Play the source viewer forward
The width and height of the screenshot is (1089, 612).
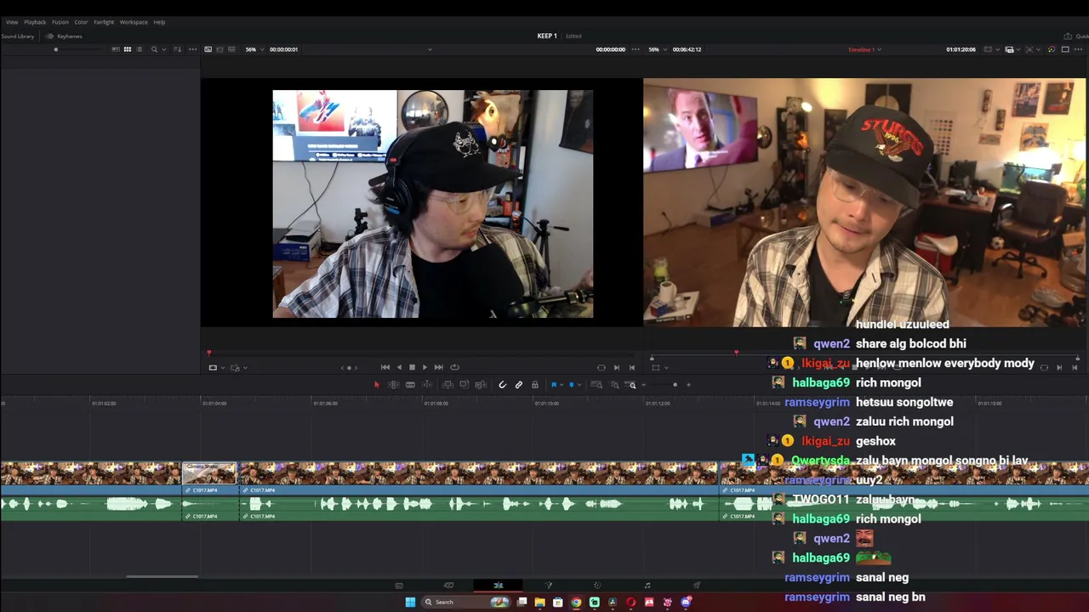pos(425,367)
